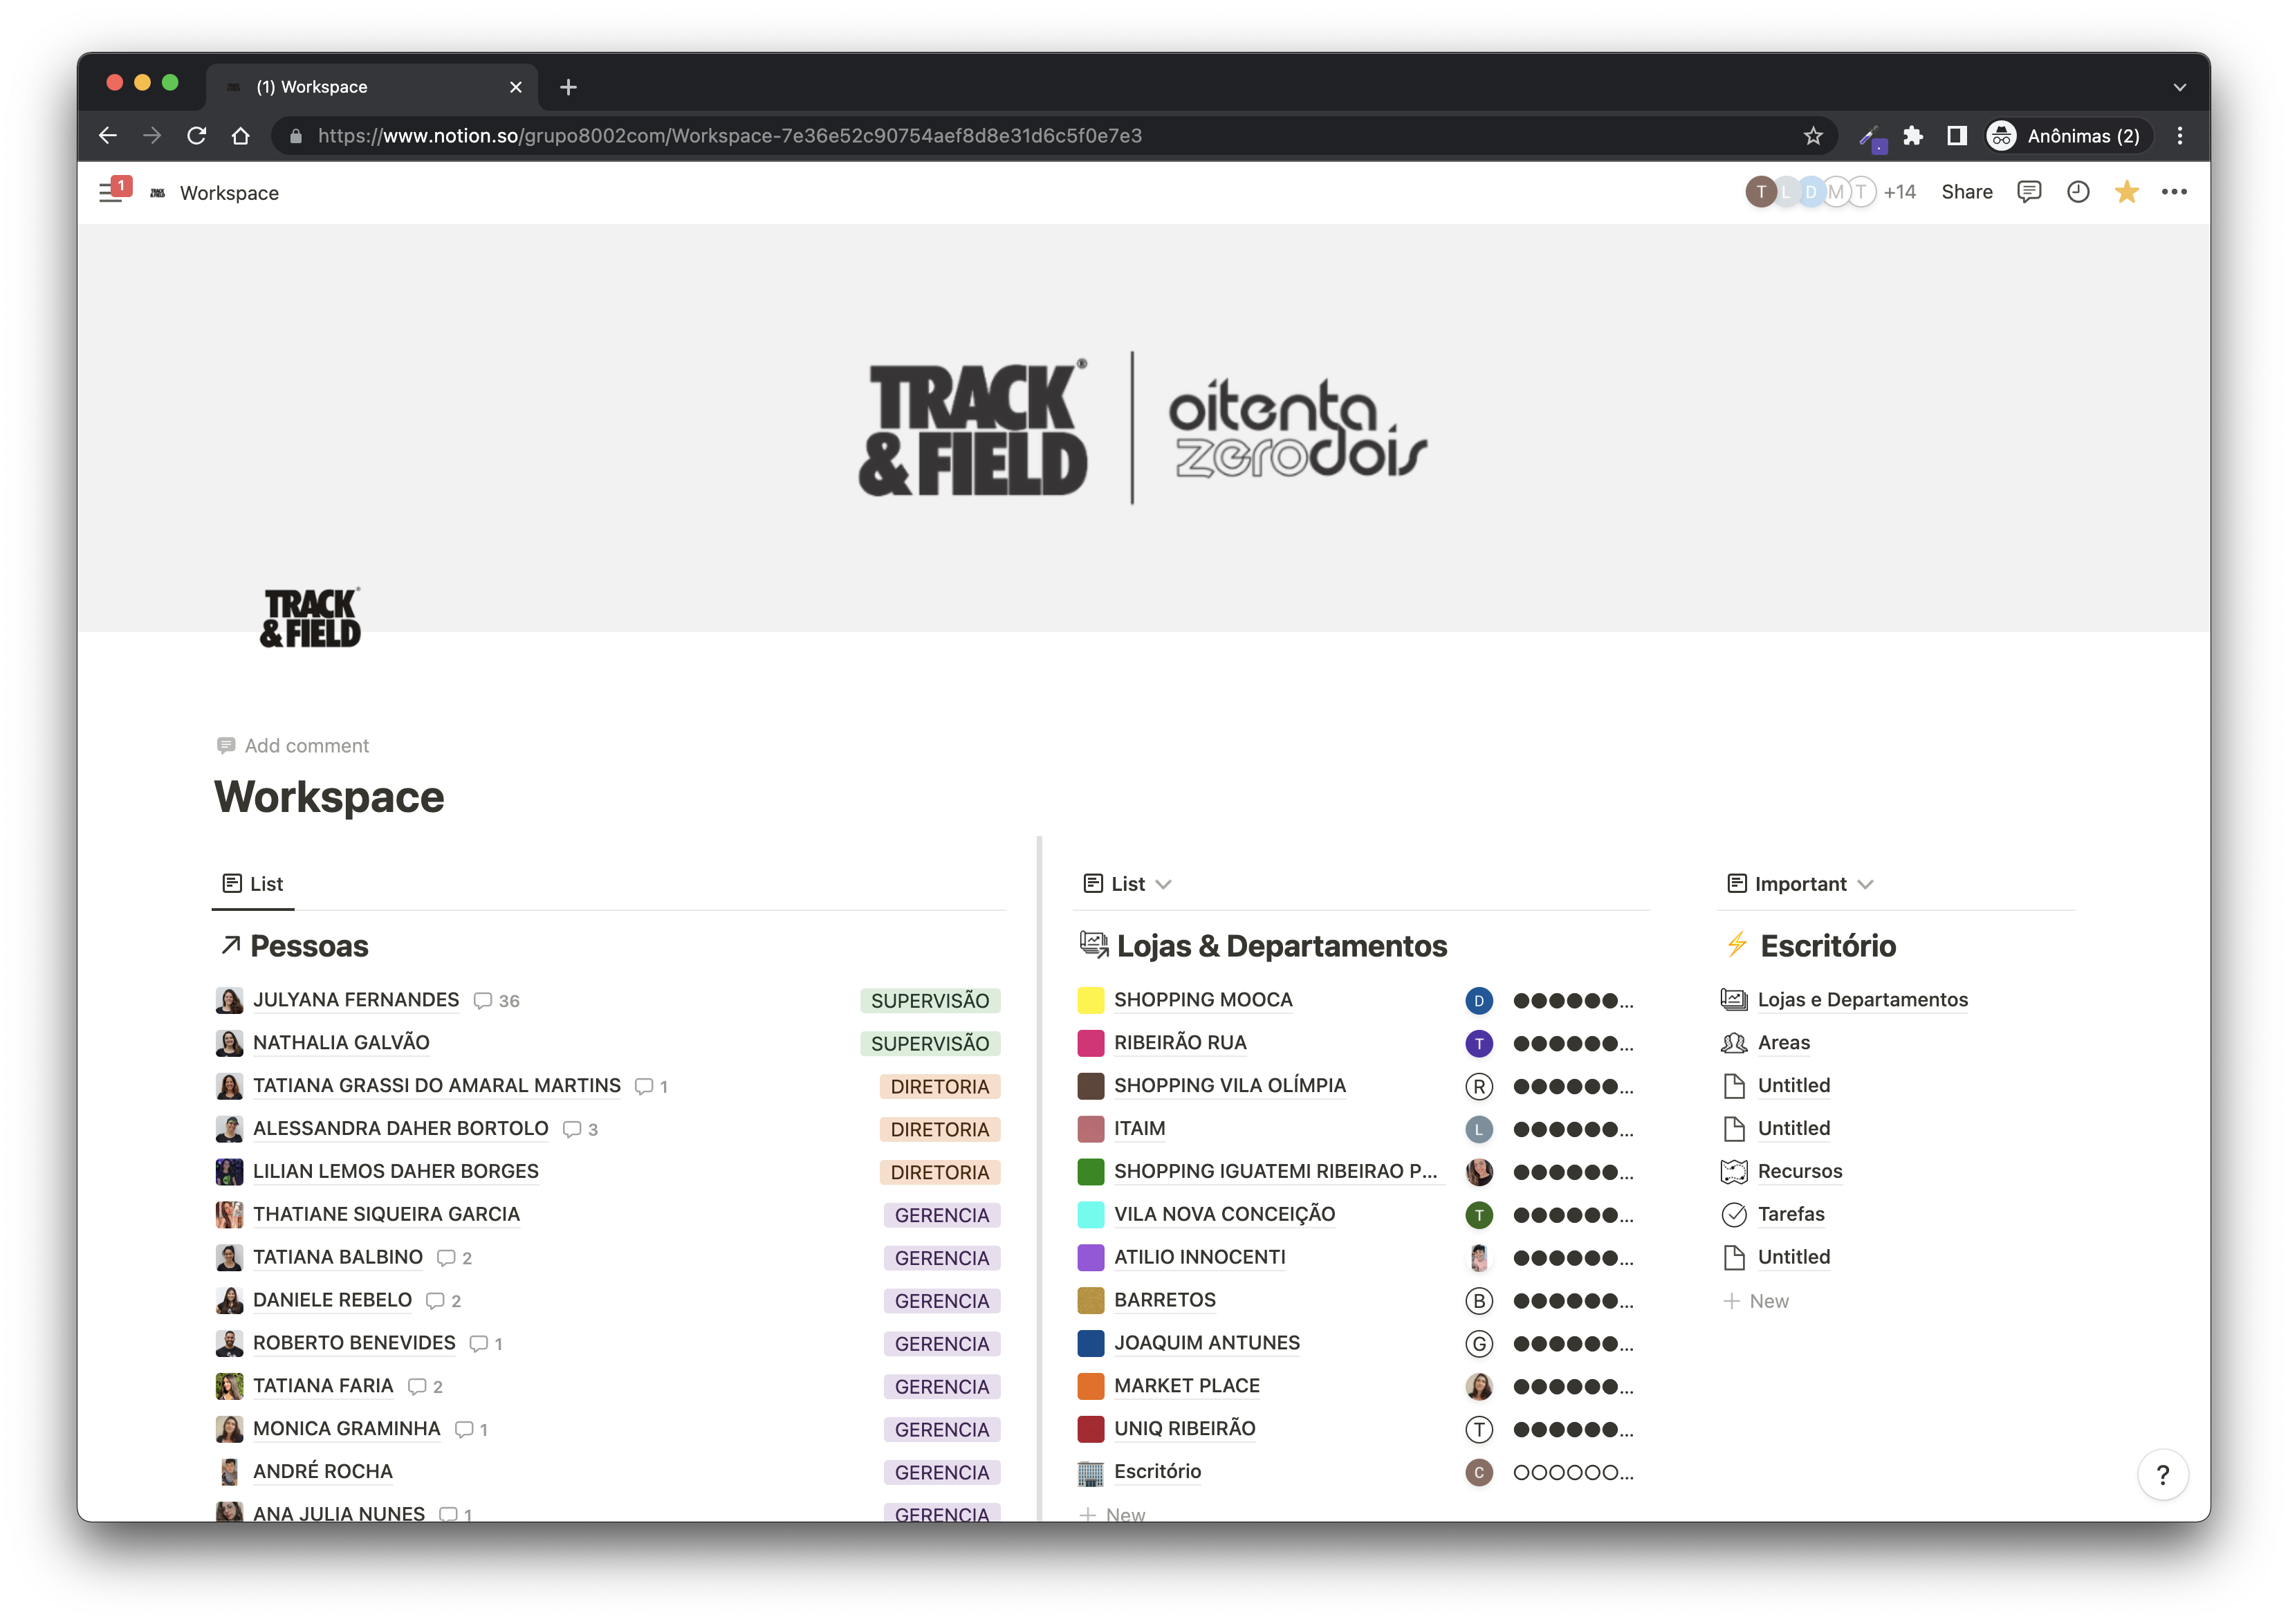2288x1624 pixels.
Task: Open Lojas e Departamentos link in Escritório
Action: point(1862,1000)
